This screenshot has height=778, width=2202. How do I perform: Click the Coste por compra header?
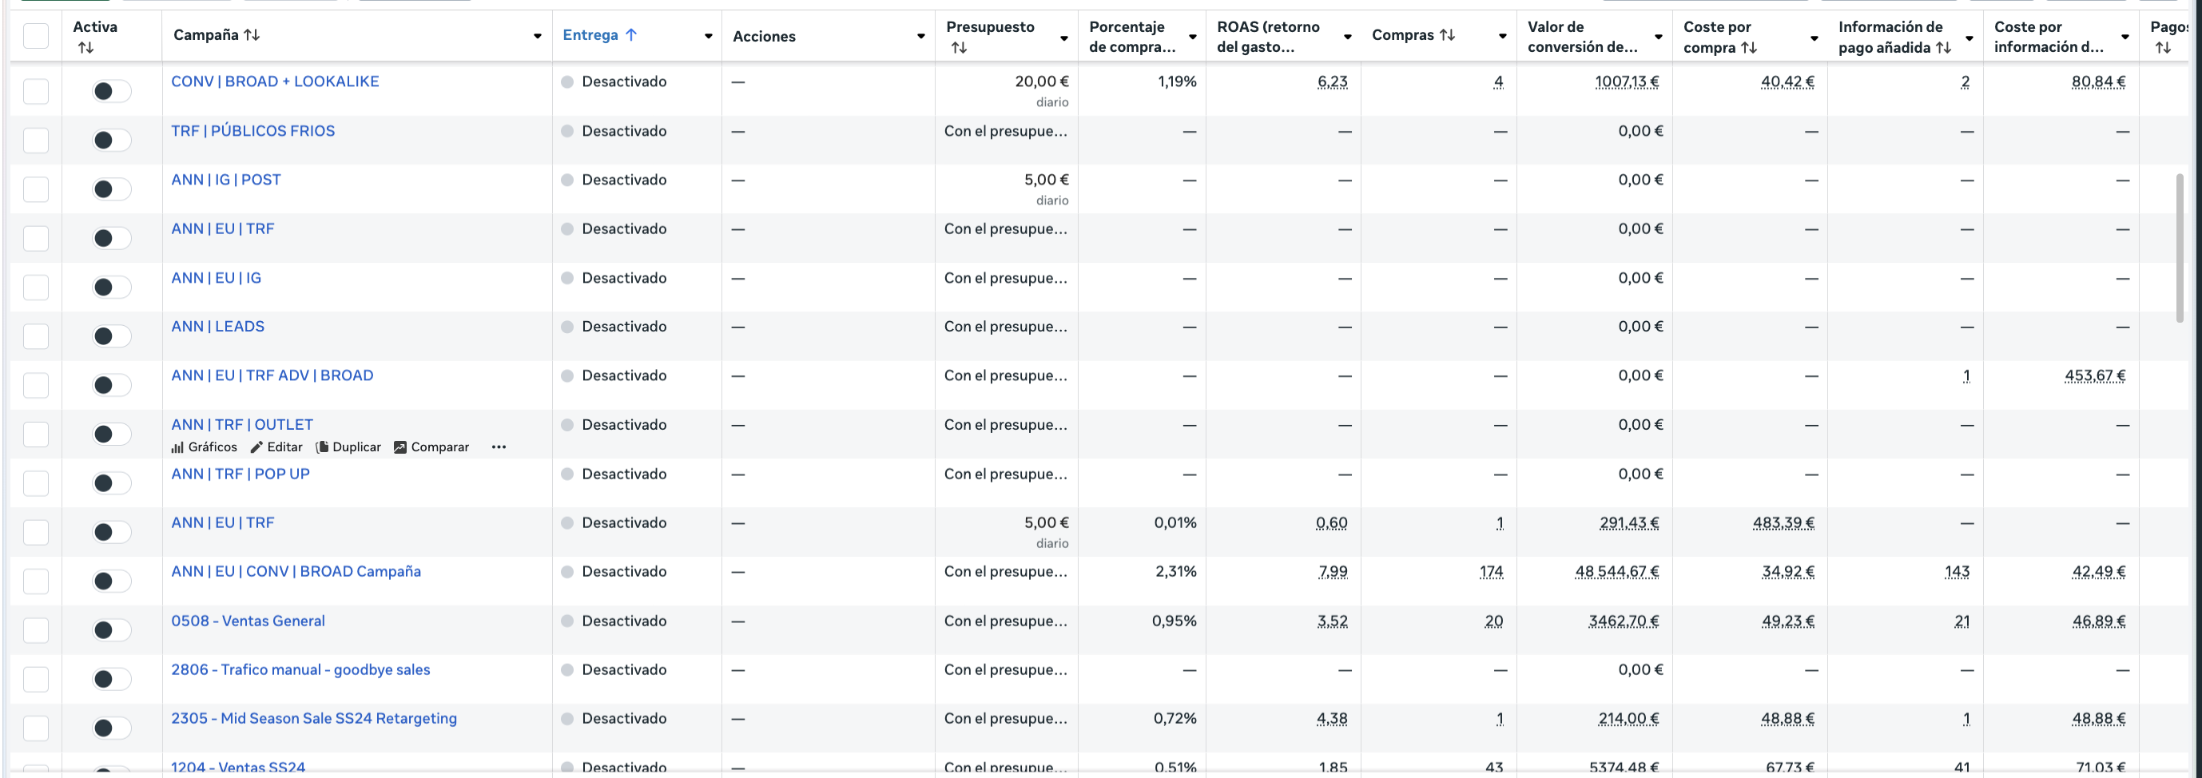coord(1718,36)
